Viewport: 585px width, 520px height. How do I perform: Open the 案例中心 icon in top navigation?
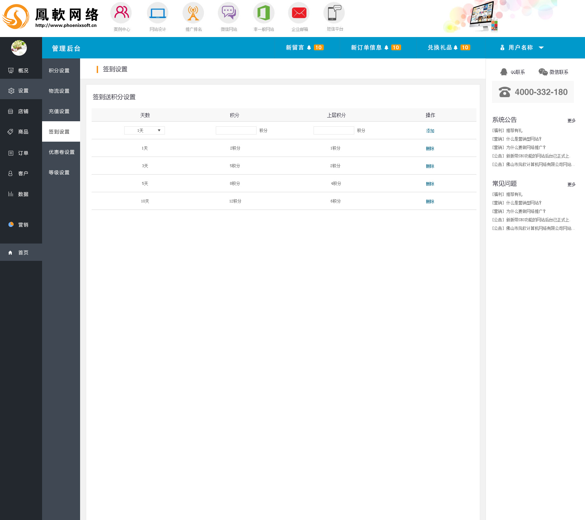121,13
